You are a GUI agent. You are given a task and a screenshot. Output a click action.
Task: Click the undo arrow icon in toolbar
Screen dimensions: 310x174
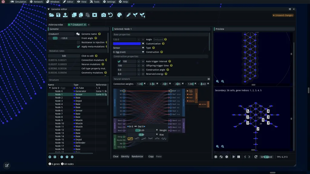tap(110, 15)
